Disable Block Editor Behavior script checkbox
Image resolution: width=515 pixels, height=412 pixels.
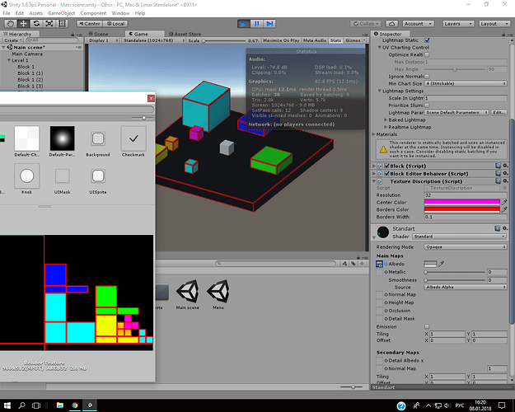[387, 174]
